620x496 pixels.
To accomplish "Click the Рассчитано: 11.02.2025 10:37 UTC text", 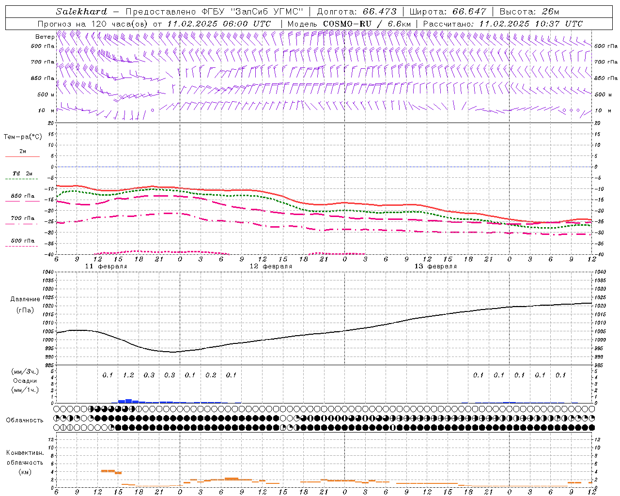I will pyautogui.click(x=503, y=24).
